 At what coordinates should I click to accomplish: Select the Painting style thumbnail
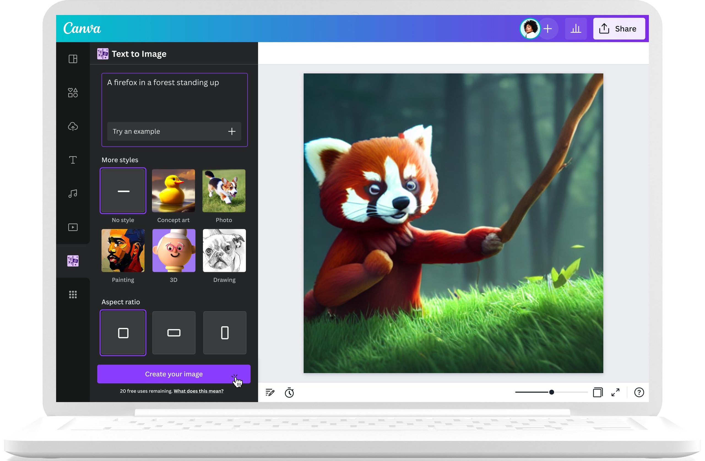(123, 251)
